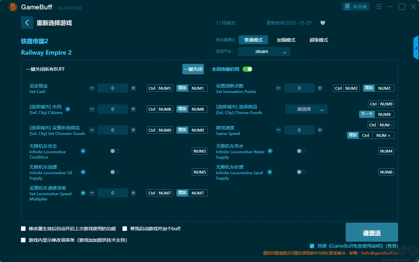Click Ctrl NUM1 hotkey for Set Cash

160,88
